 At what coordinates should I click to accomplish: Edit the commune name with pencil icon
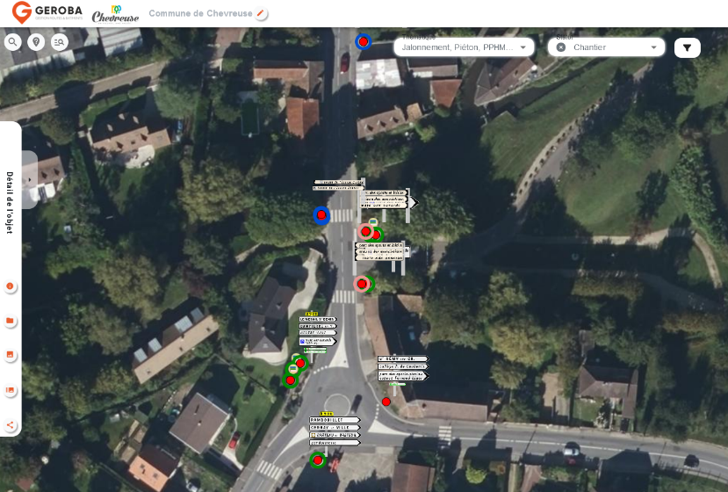coord(261,14)
